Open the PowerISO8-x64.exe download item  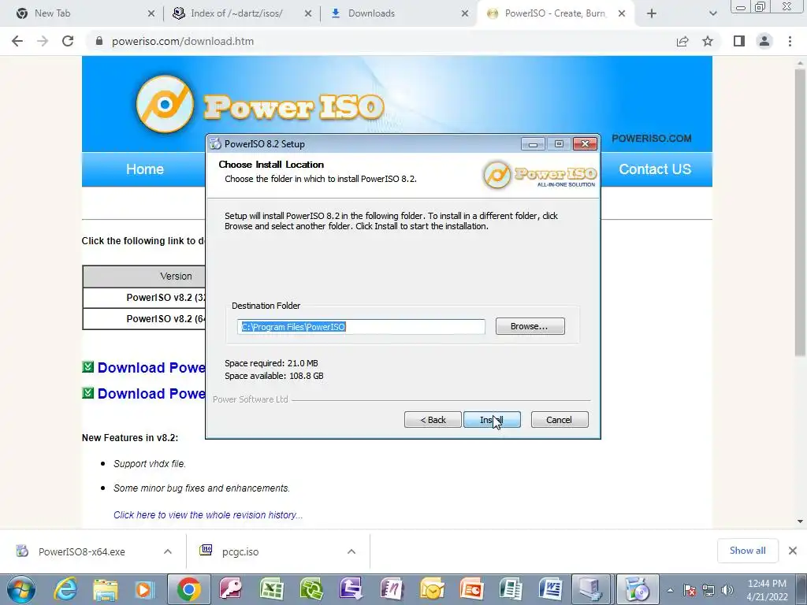(81, 552)
